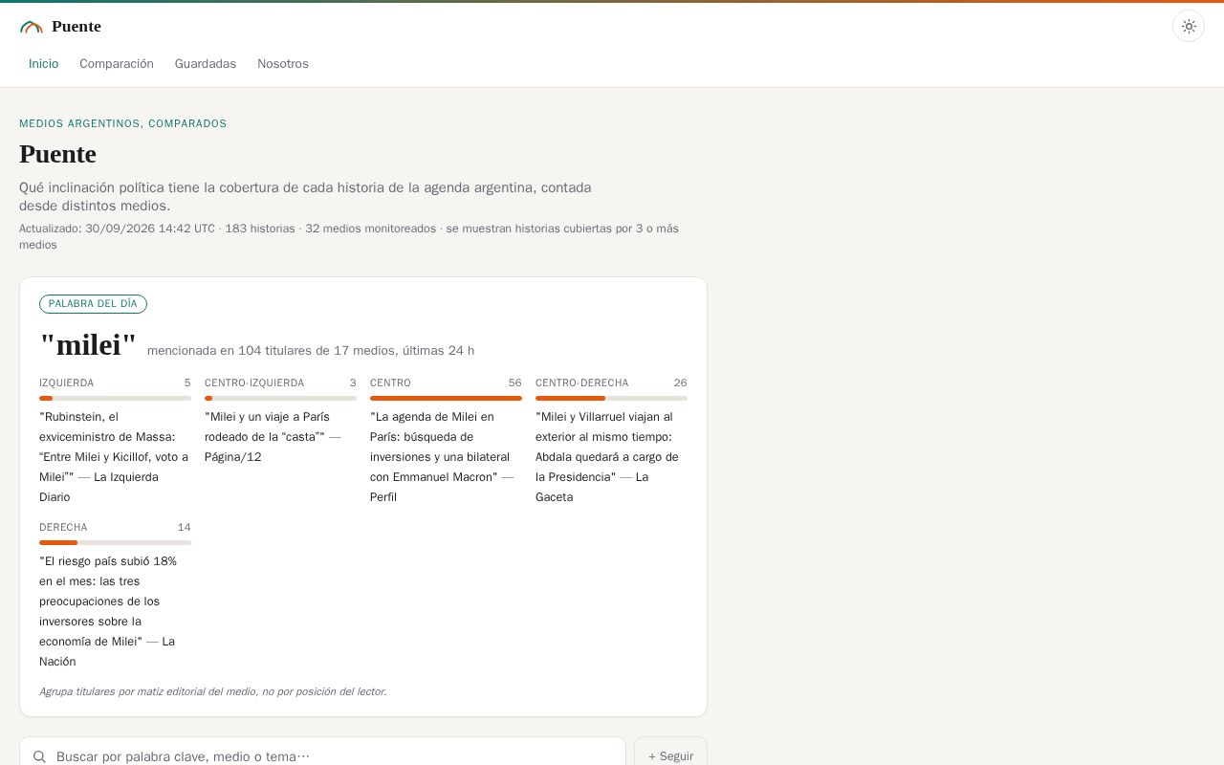
Task: Click the PALABRA DEL DÍA badge
Action: (93, 304)
